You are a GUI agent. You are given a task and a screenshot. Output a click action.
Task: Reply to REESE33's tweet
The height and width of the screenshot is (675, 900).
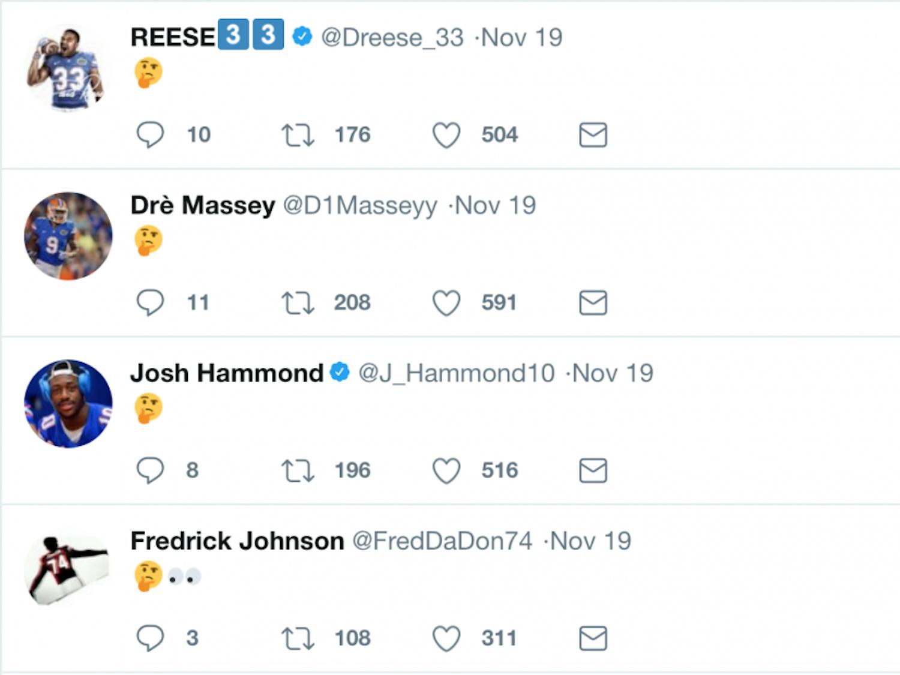point(151,135)
